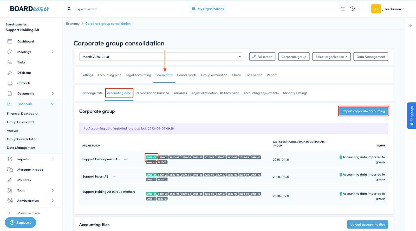Image resolution: width=416 pixels, height=231 pixels.
Task: Click the JH user avatar
Action: click(376, 9)
